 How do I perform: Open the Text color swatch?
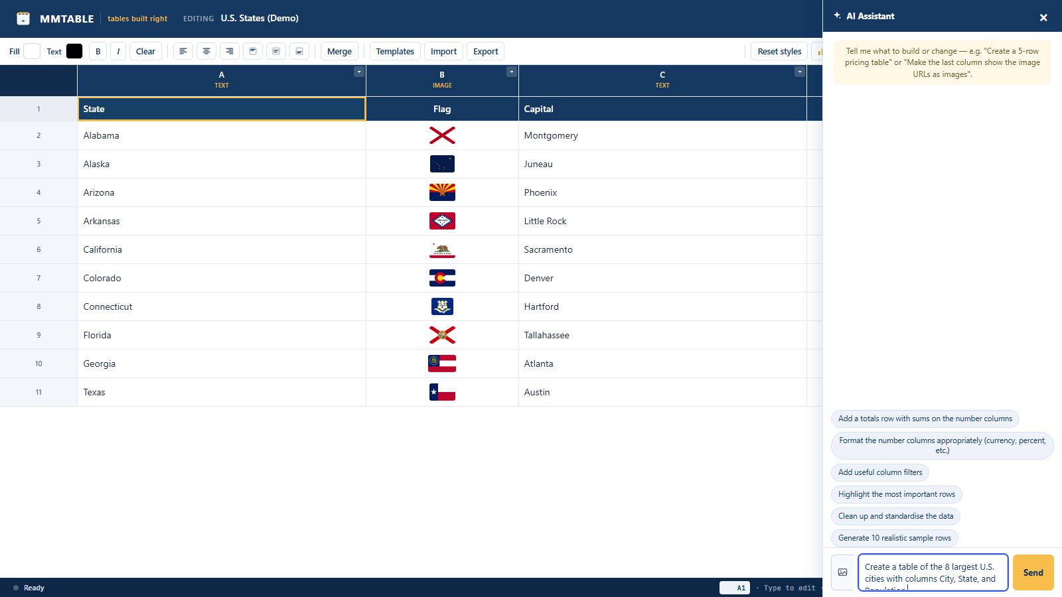74,51
